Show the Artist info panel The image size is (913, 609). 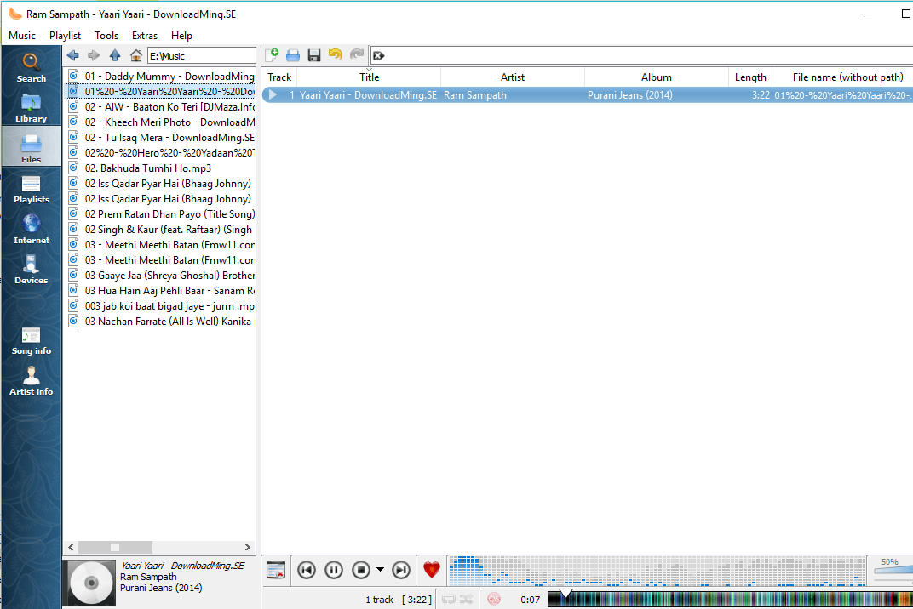point(31,380)
